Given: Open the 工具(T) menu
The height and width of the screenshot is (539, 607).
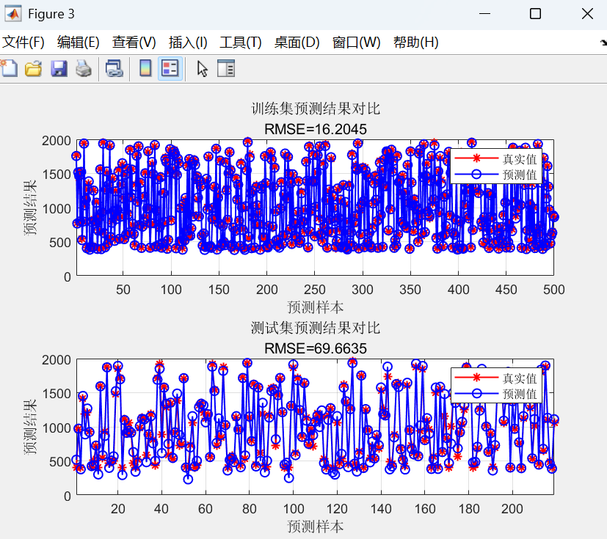Looking at the screenshot, I should pos(241,42).
